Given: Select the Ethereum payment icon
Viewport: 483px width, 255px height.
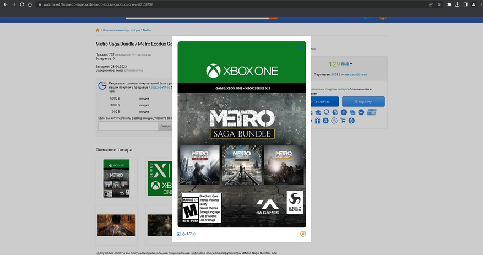Looking at the screenshot, I should [351, 121].
